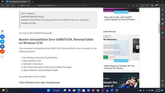Launch VLC media player from taskbar

[107, 90]
